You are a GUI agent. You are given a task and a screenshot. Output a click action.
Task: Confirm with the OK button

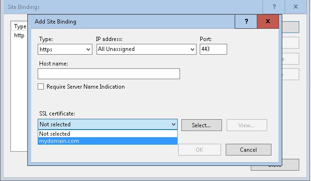click(199, 149)
